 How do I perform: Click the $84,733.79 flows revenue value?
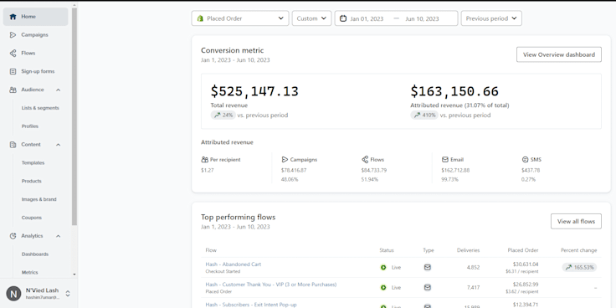point(374,171)
